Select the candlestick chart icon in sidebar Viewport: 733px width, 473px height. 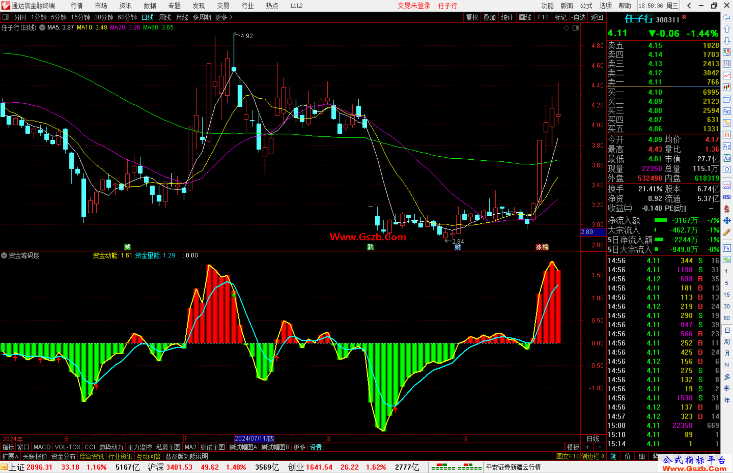click(727, 87)
